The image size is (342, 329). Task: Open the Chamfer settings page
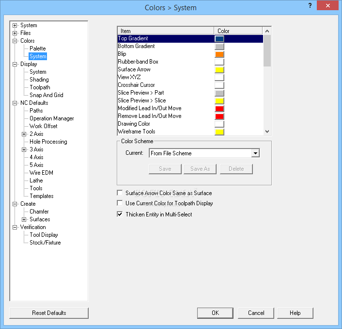39,212
